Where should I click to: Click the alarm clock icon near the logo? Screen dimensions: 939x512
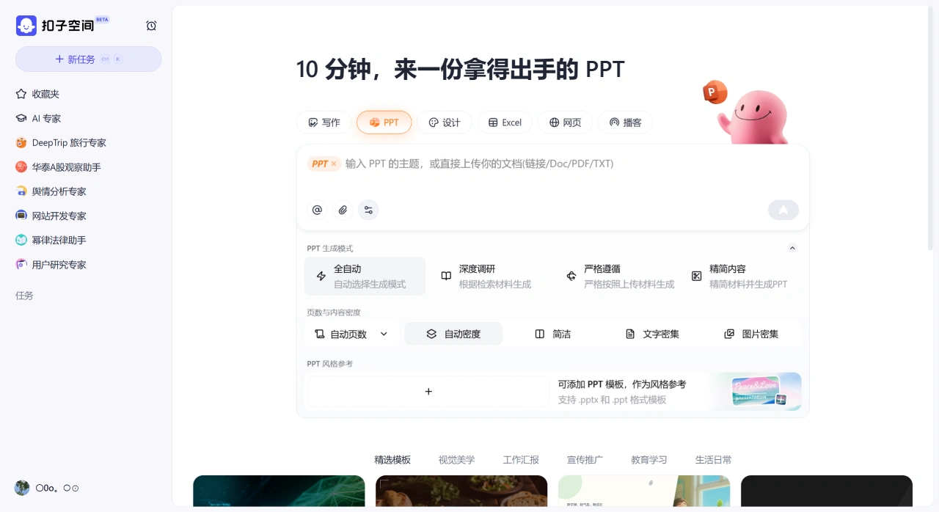(151, 25)
